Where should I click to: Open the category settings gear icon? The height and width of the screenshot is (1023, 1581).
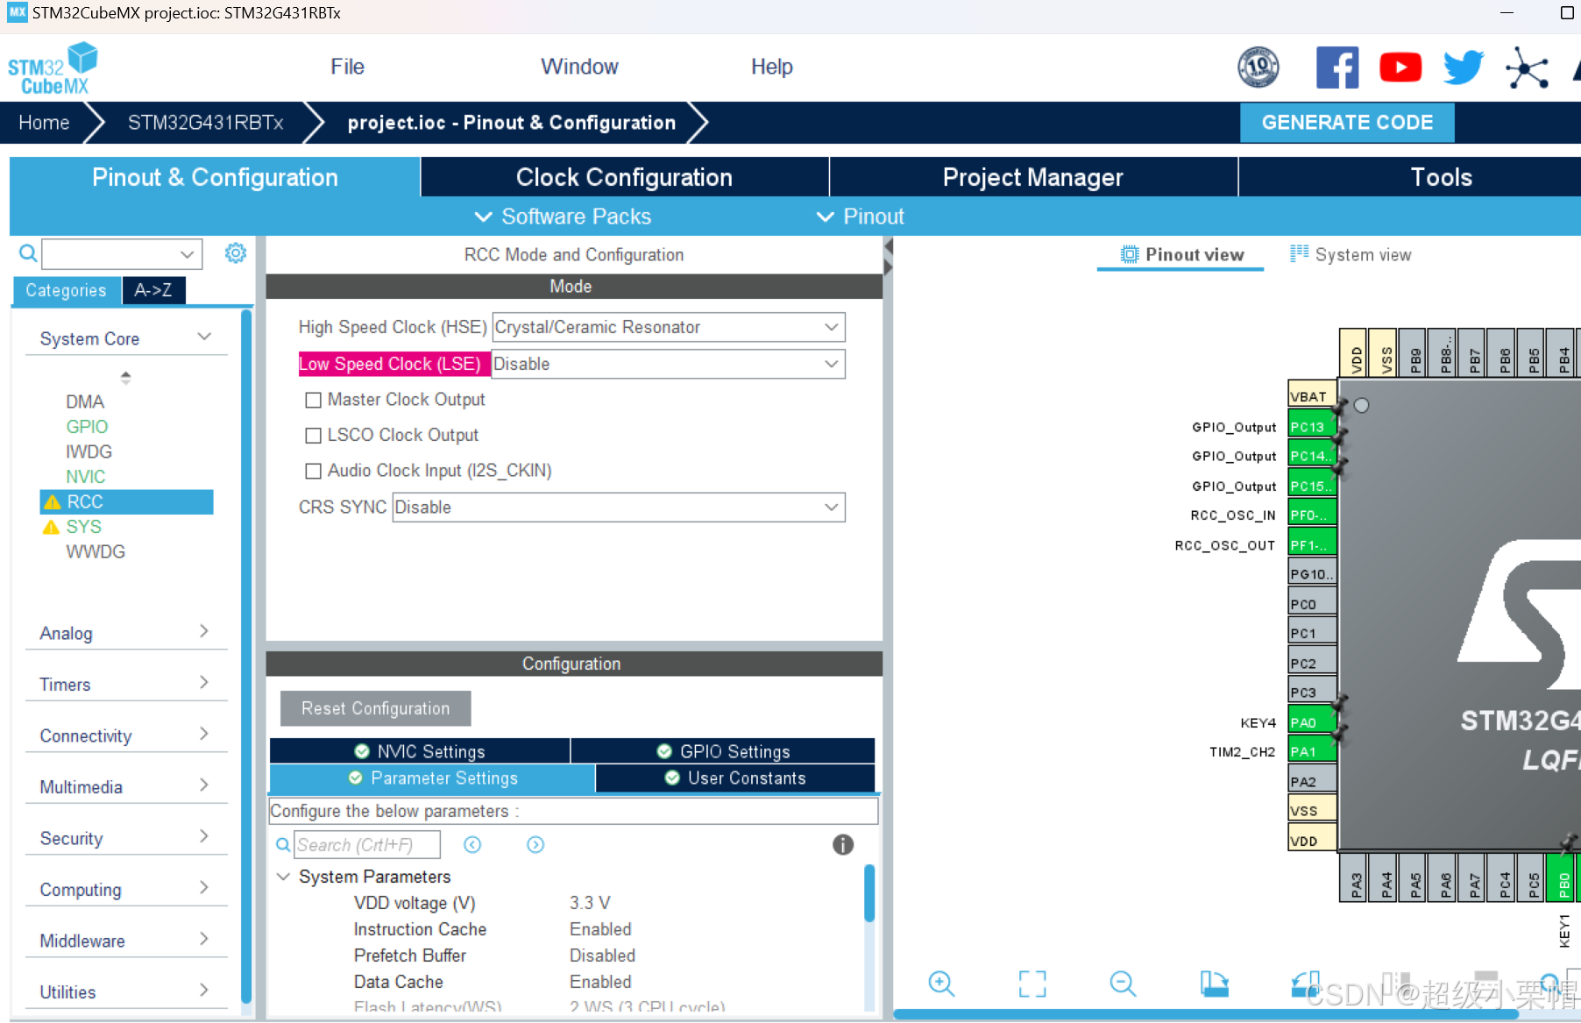pos(236,253)
